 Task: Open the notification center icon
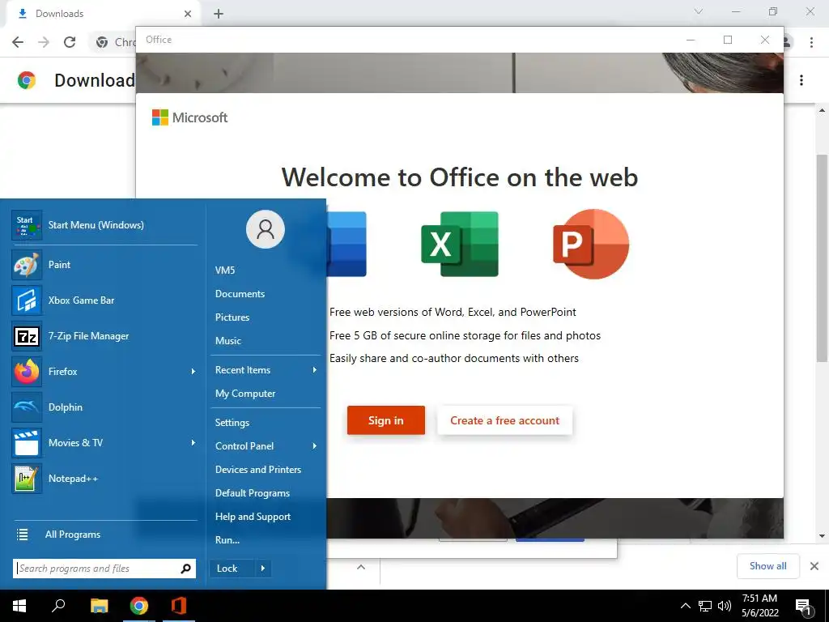(x=804, y=606)
